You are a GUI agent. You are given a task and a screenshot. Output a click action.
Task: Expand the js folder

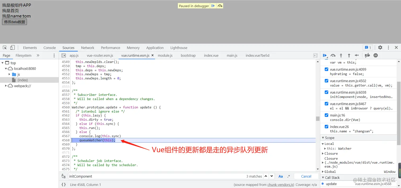coord(9,74)
